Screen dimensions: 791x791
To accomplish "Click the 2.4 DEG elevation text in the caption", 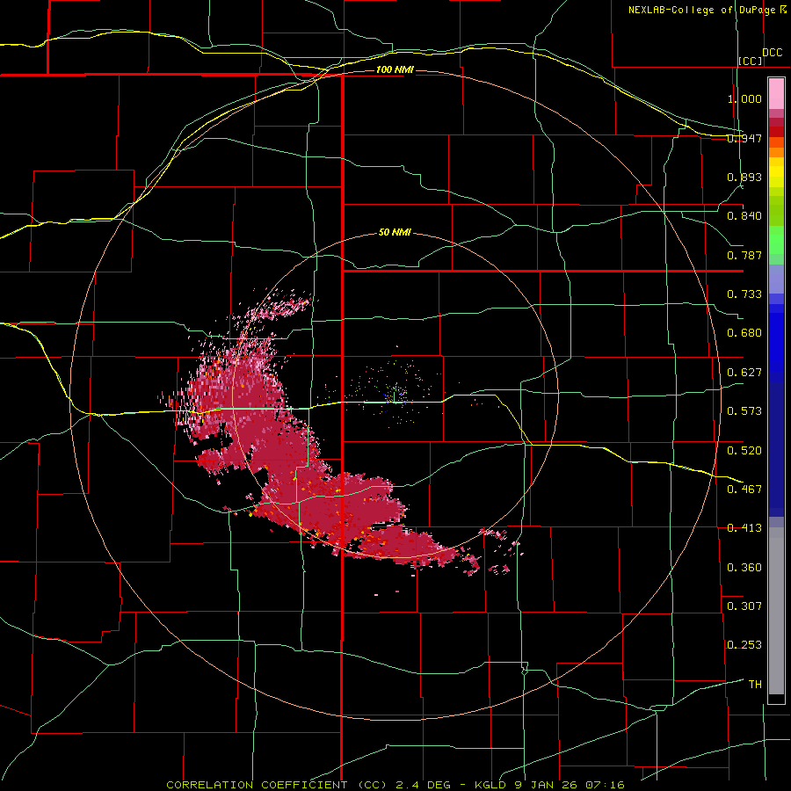I will (x=423, y=785).
